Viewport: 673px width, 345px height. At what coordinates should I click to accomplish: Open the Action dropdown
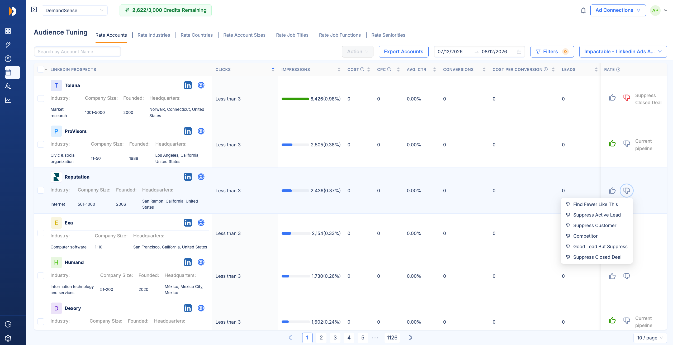coord(358,52)
